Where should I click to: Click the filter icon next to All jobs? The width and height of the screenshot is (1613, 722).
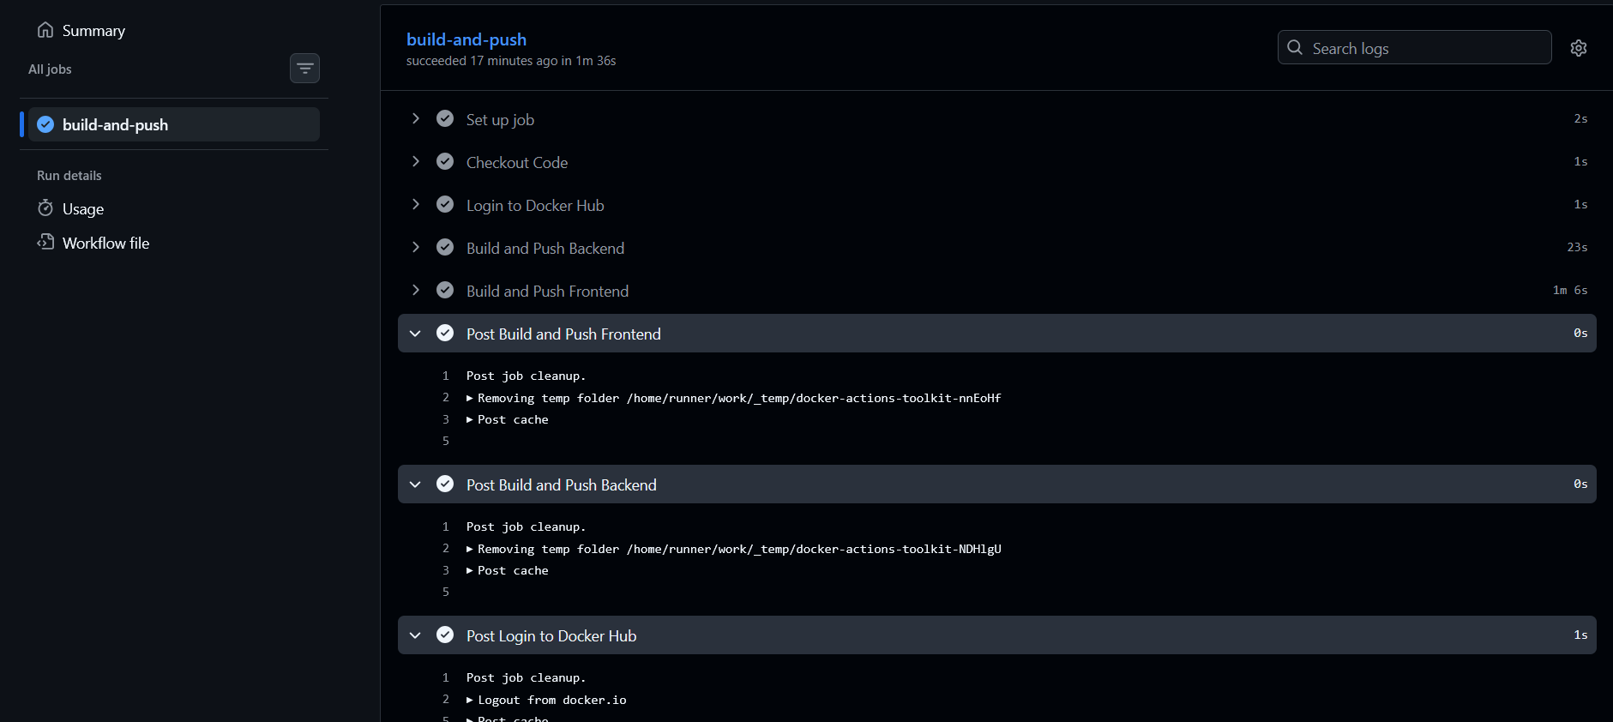click(304, 68)
